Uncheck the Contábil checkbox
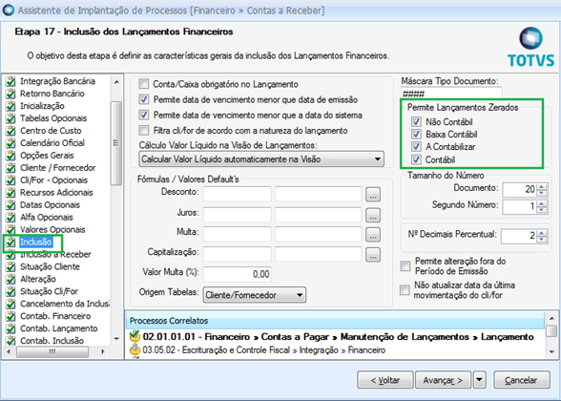 416,159
